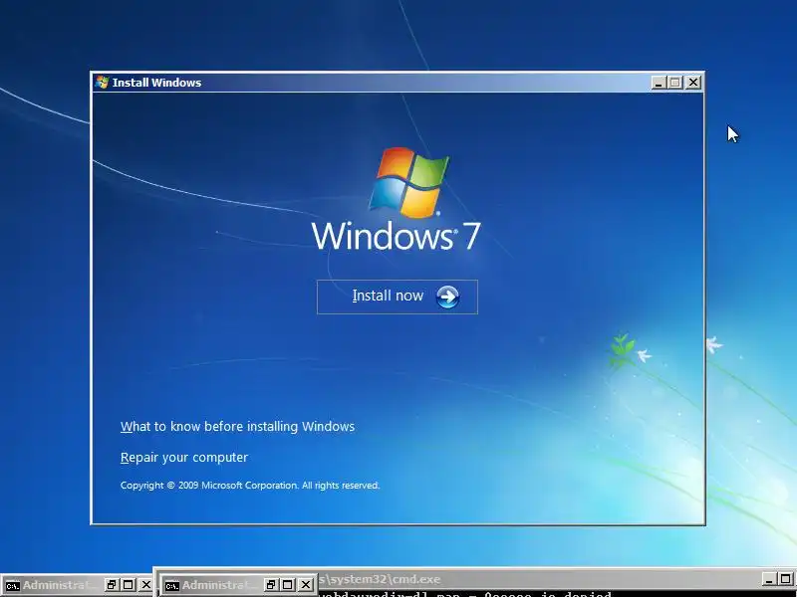Maximize the Install Windows dialog

click(675, 83)
